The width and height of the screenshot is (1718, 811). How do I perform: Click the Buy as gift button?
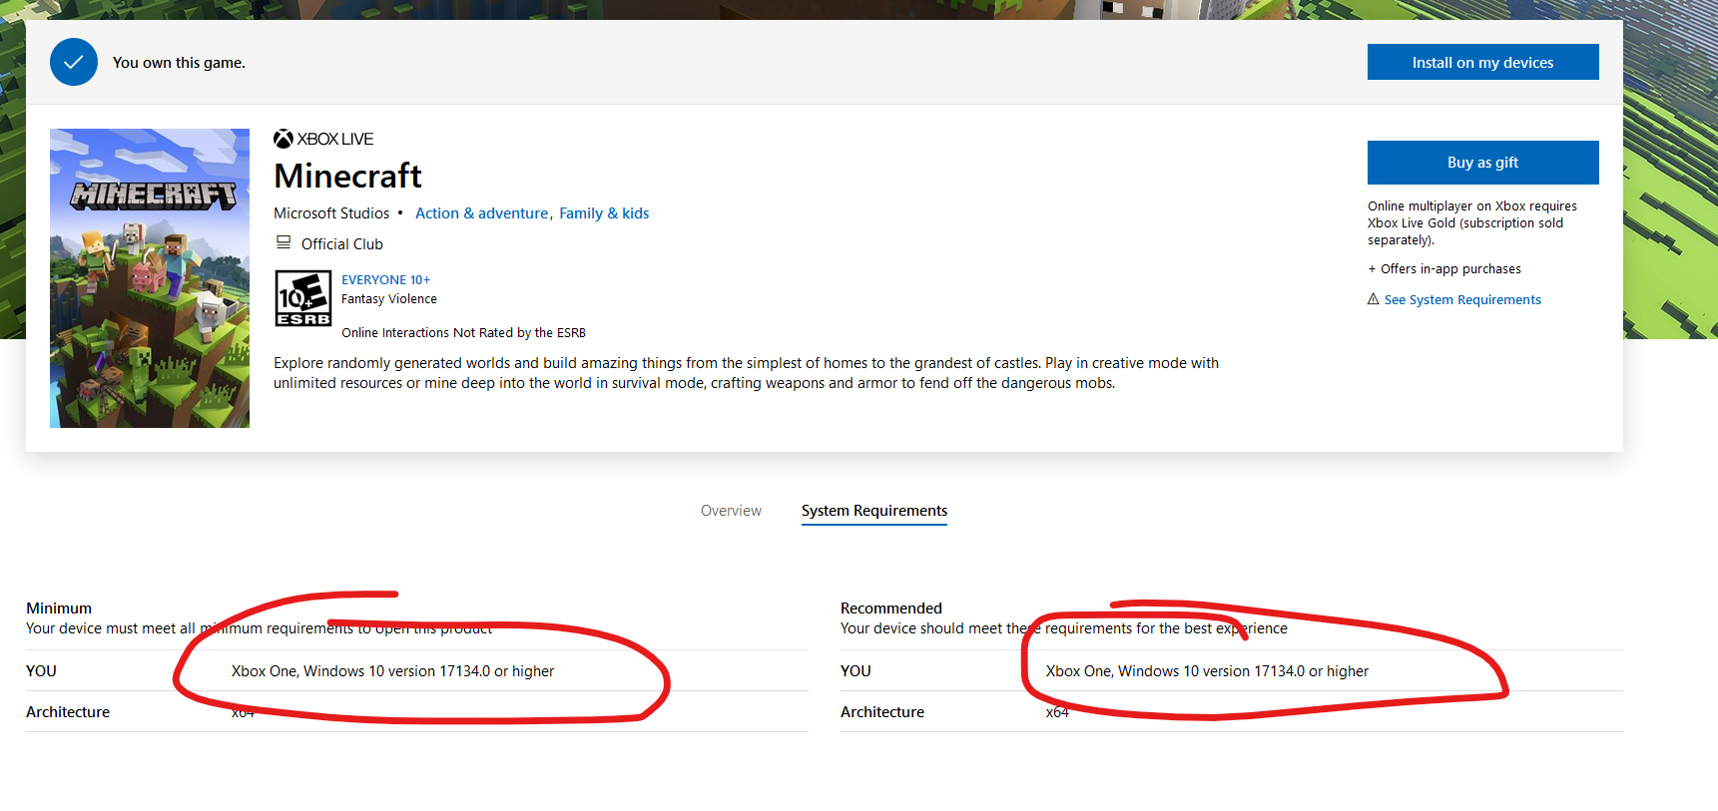[x=1482, y=163]
